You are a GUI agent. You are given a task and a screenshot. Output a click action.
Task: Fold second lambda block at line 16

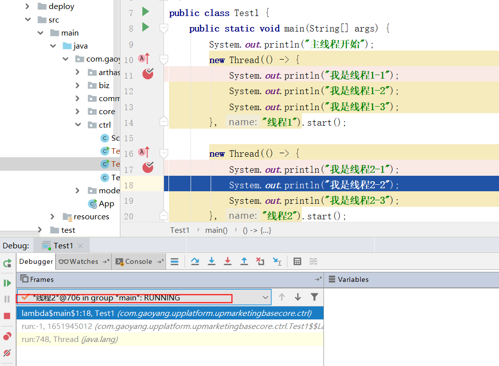[163, 153]
